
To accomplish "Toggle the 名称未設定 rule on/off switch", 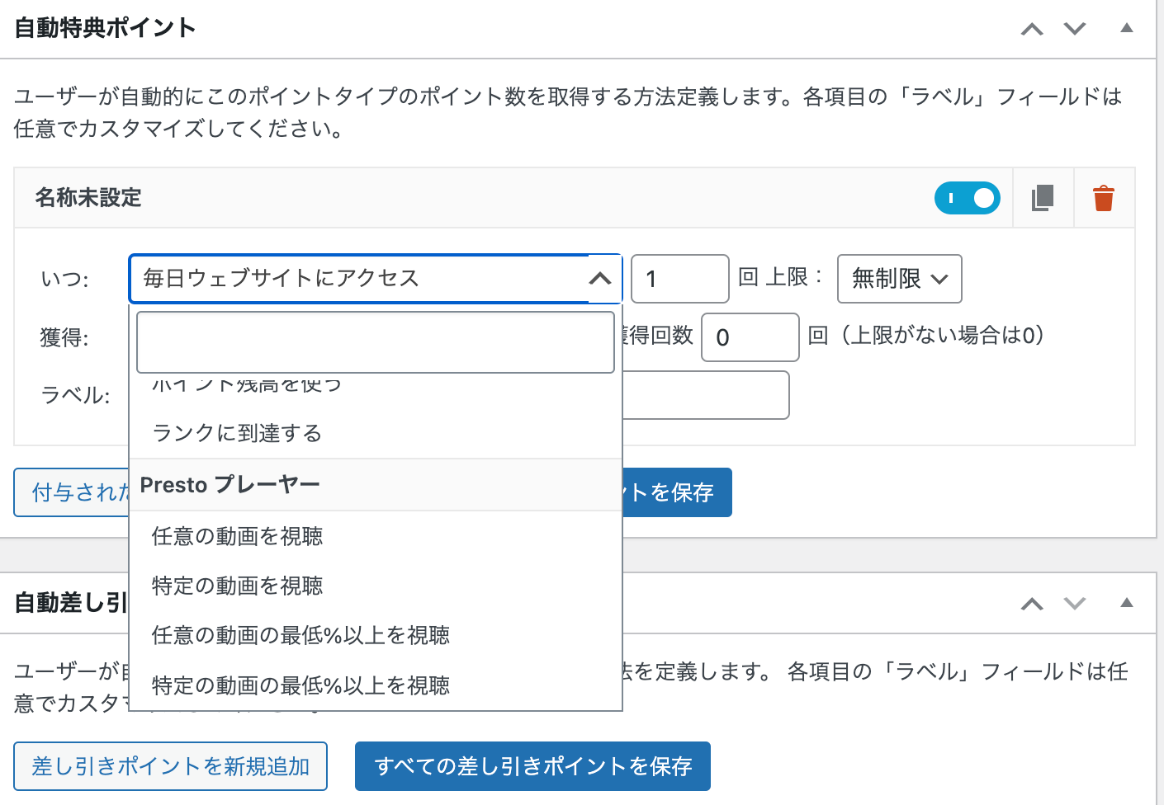I will pos(968,198).
